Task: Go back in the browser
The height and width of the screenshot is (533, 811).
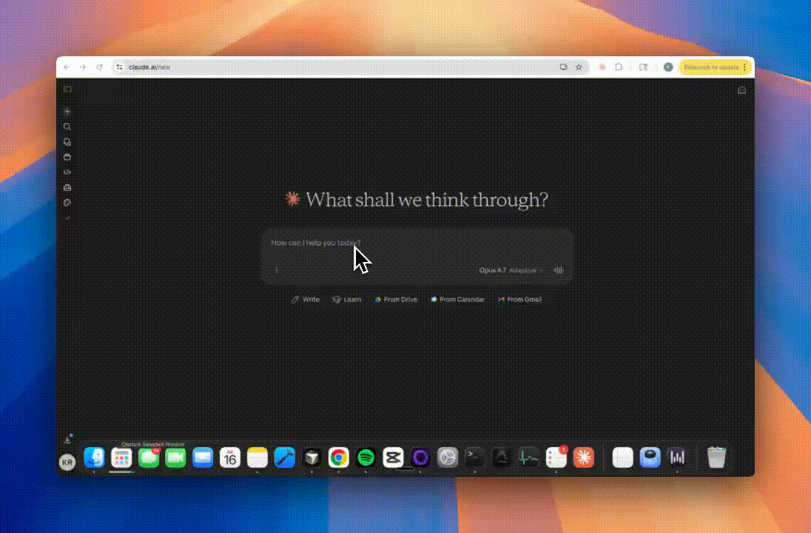Action: (x=67, y=67)
